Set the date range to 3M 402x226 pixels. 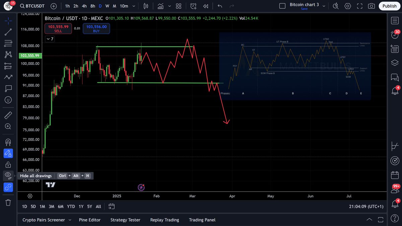pos(51,207)
